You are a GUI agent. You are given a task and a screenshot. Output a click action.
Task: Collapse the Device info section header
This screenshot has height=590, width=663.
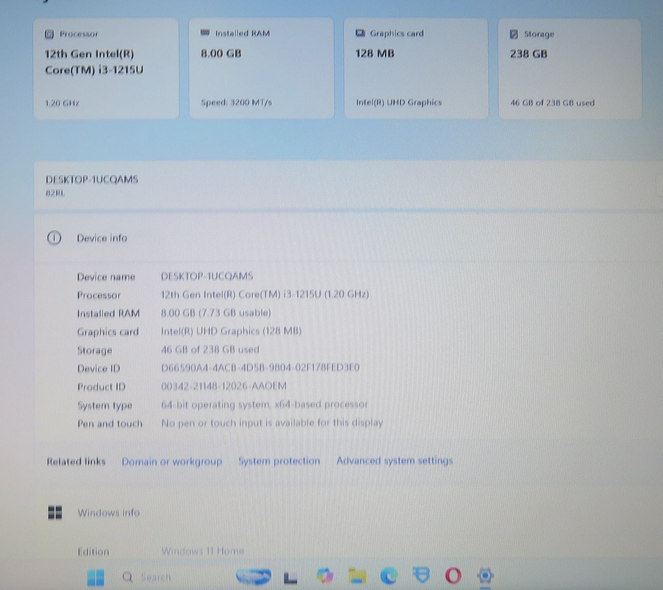[349, 238]
